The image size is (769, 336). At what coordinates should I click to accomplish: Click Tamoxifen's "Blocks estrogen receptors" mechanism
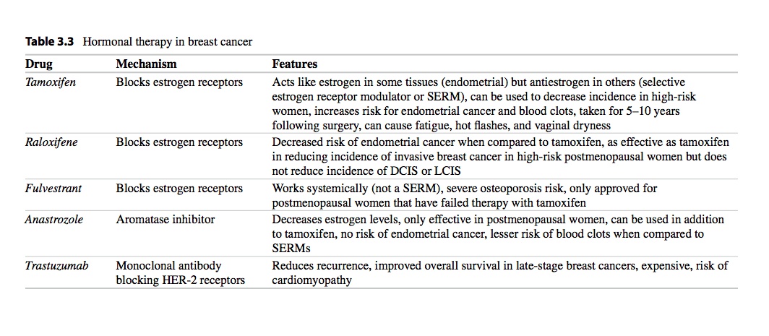(179, 82)
